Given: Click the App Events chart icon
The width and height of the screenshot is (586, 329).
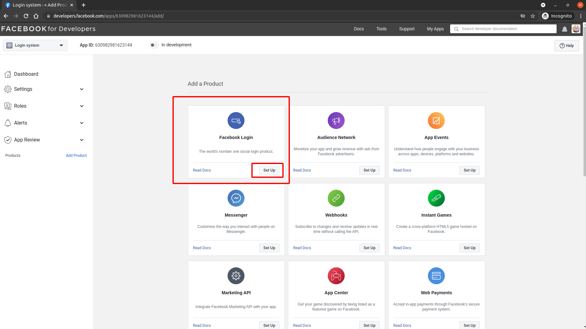Looking at the screenshot, I should pos(436,121).
